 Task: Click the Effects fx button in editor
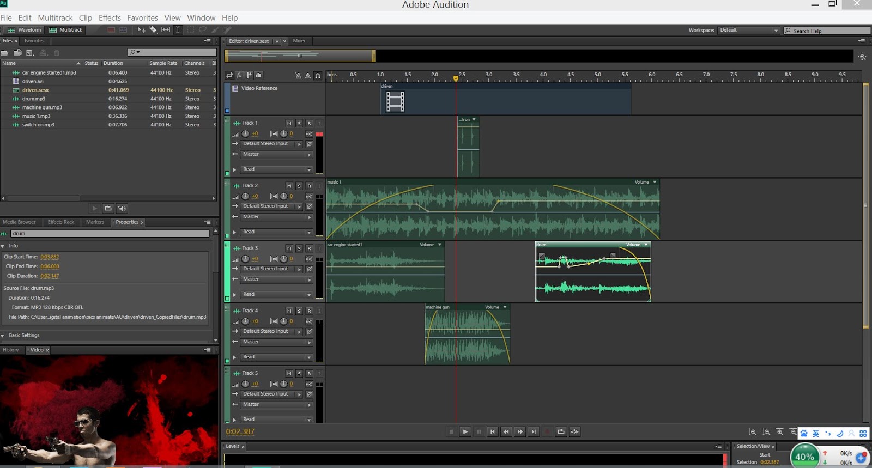[239, 75]
